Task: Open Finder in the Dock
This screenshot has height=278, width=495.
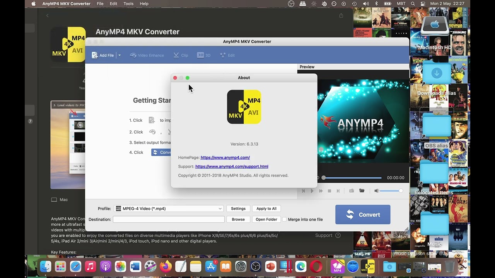Action: pyautogui.click(x=46, y=266)
